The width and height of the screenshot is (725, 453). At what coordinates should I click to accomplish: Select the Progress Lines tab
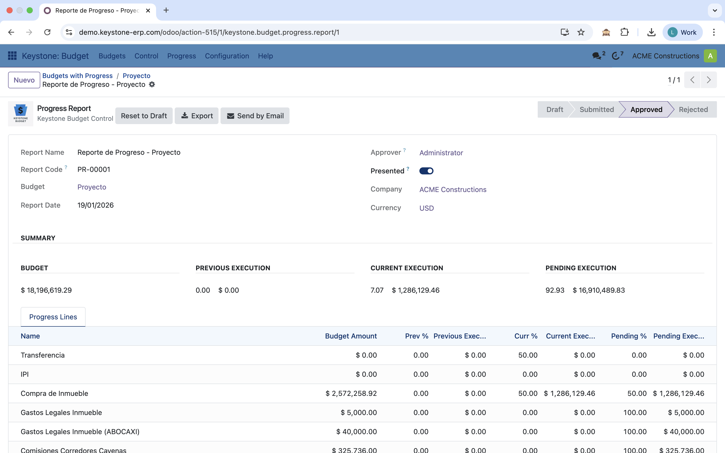click(x=53, y=317)
